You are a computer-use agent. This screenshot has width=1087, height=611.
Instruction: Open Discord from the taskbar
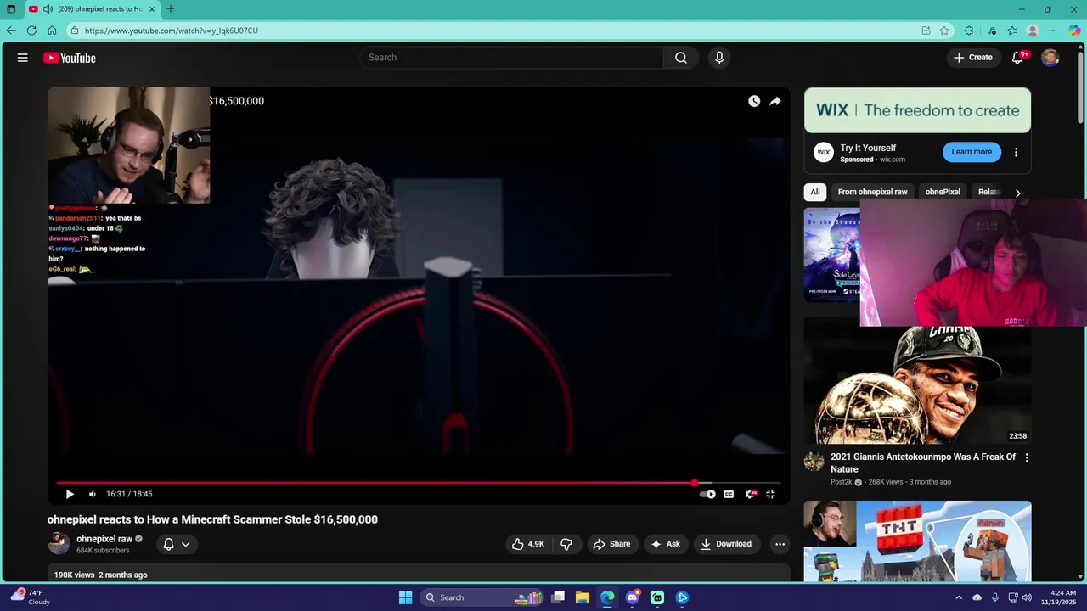tap(633, 597)
